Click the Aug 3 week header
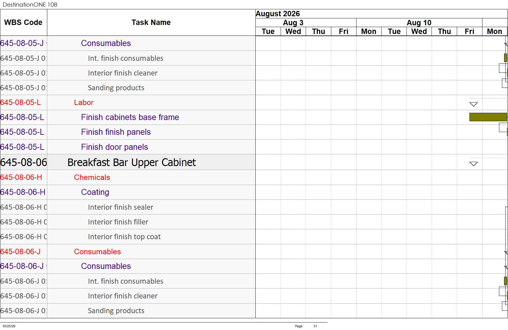 click(293, 23)
